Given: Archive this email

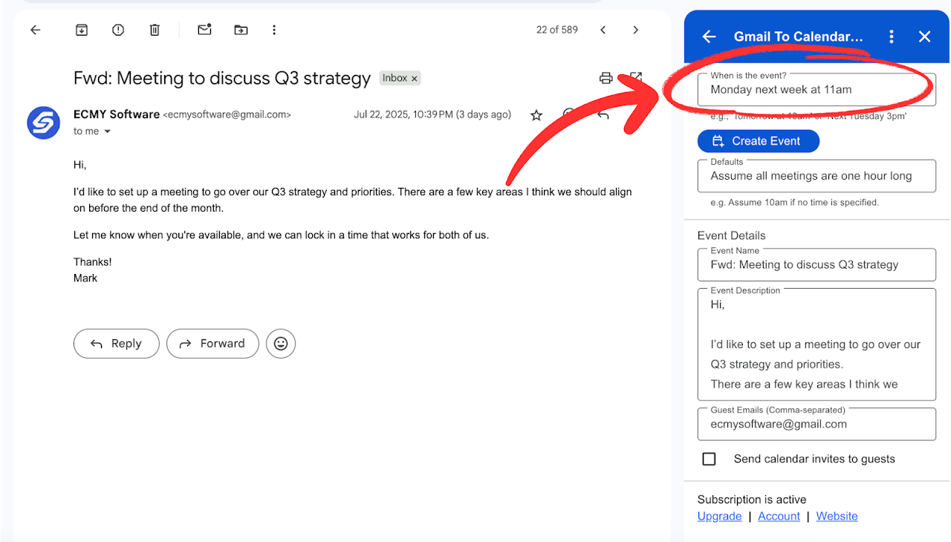Looking at the screenshot, I should [82, 30].
